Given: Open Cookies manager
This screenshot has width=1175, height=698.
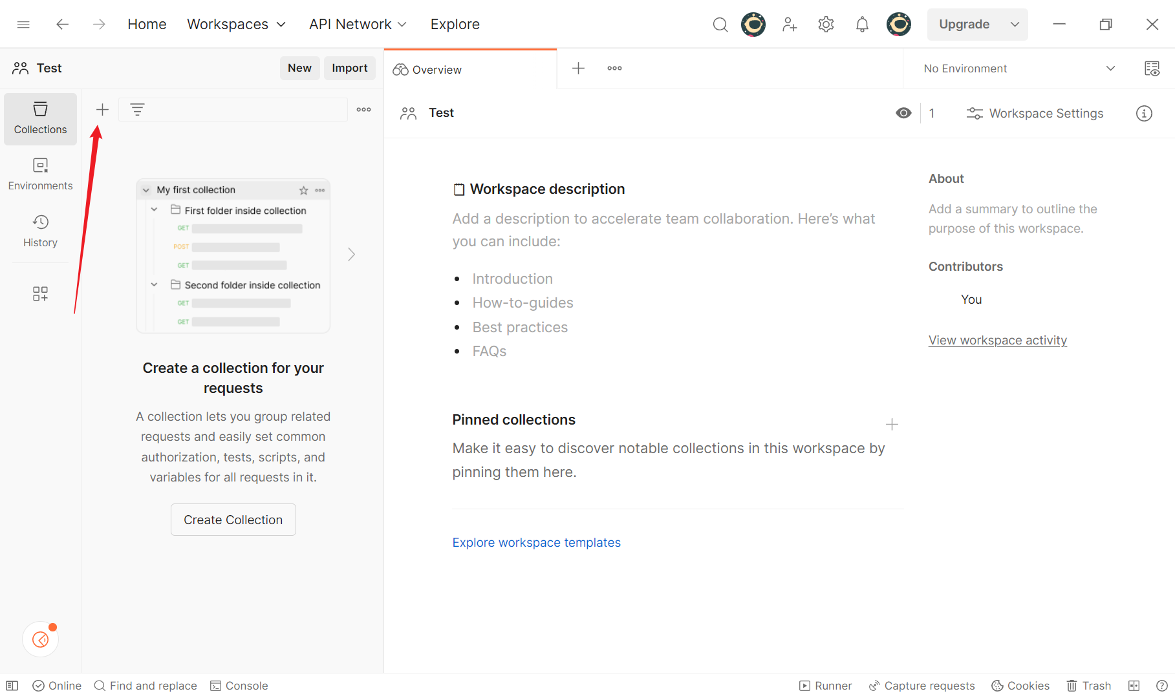Looking at the screenshot, I should click(x=1020, y=686).
